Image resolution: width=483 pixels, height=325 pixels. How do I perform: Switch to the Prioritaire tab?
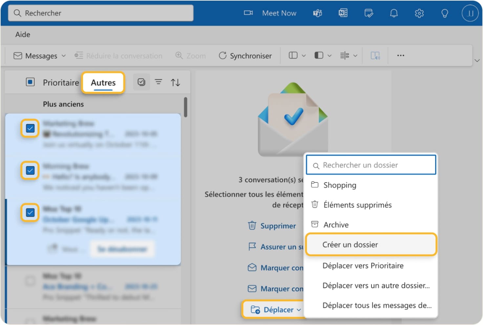point(61,83)
